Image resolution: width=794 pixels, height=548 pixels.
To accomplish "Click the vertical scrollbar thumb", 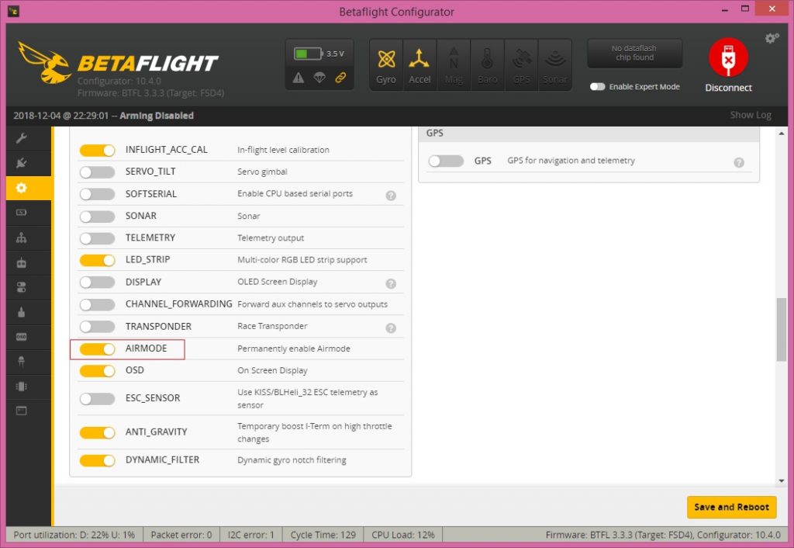I will tap(782, 330).
